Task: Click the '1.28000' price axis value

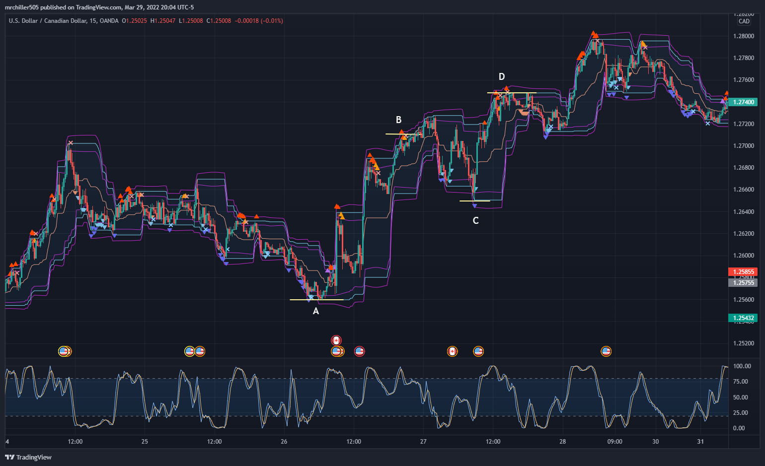Action: 743,36
